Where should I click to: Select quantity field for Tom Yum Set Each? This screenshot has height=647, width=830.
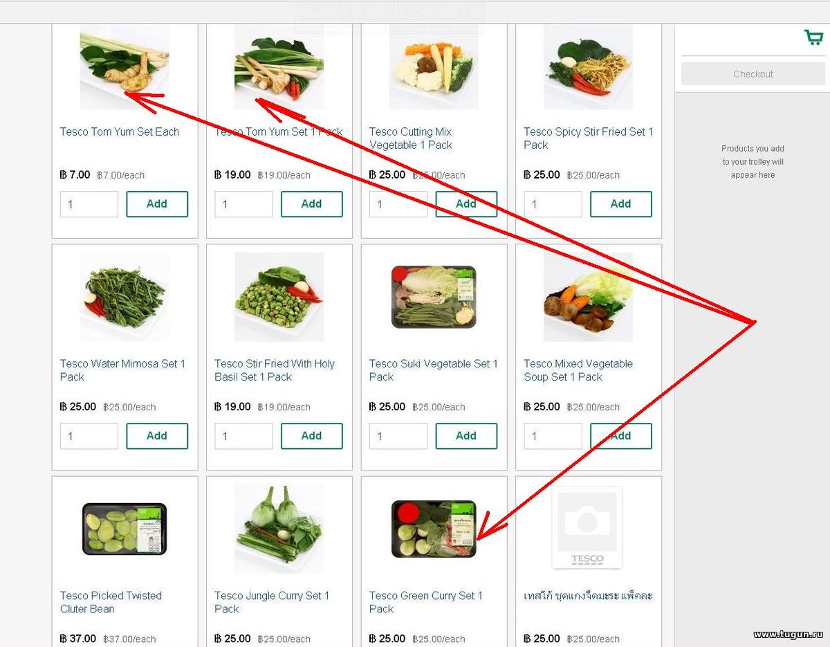[x=89, y=204]
